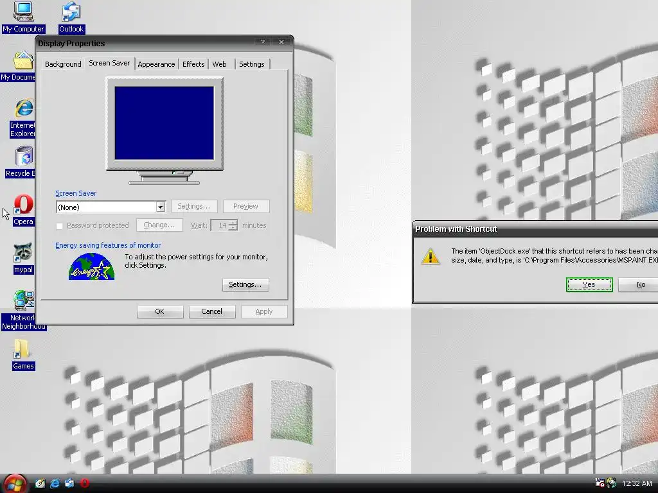Open the My Computer desktop icon
This screenshot has height=493, width=658.
[x=23, y=17]
